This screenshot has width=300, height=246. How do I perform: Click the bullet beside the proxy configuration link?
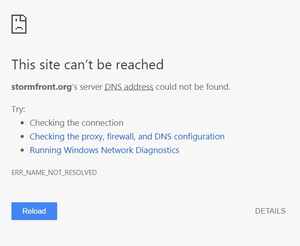(22, 137)
